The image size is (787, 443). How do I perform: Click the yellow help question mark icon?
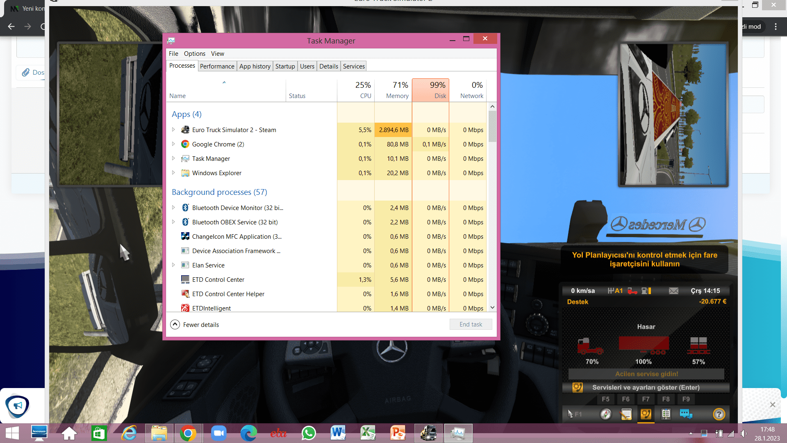click(x=719, y=414)
